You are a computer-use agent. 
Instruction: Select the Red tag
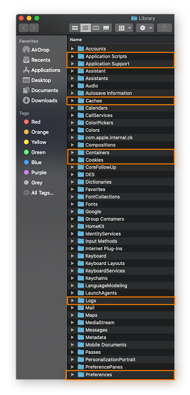pos(32,122)
